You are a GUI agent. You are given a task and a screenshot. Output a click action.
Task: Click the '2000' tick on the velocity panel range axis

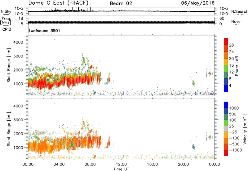18,134
